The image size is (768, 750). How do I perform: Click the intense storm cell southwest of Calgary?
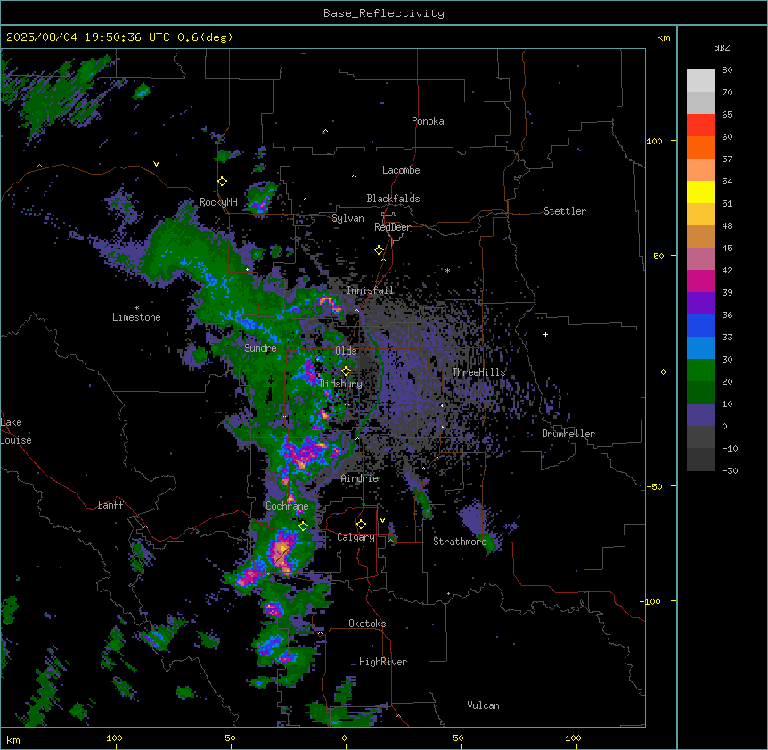coord(282,550)
